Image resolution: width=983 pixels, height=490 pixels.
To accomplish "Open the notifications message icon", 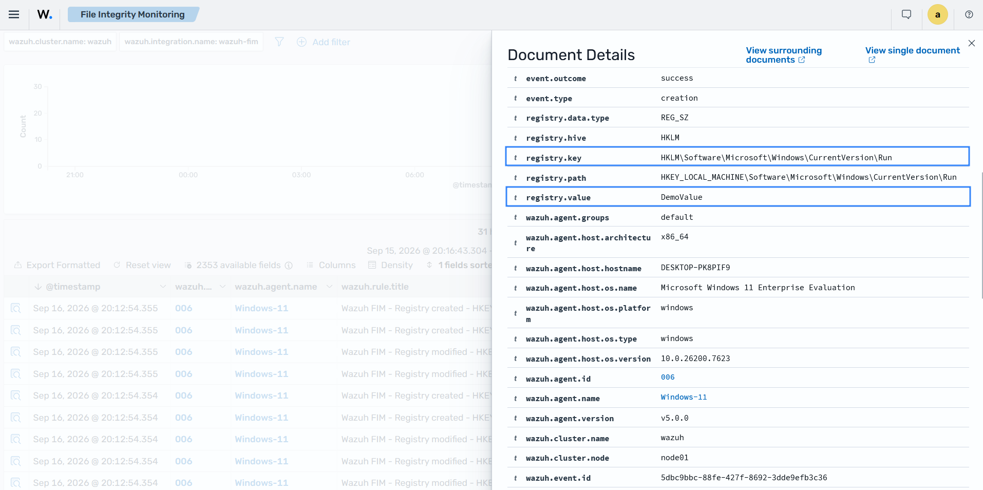I will pos(906,14).
